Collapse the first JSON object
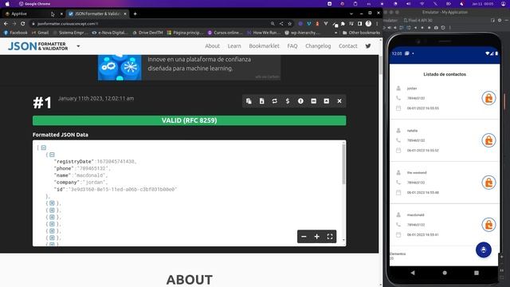 [x=52, y=155]
